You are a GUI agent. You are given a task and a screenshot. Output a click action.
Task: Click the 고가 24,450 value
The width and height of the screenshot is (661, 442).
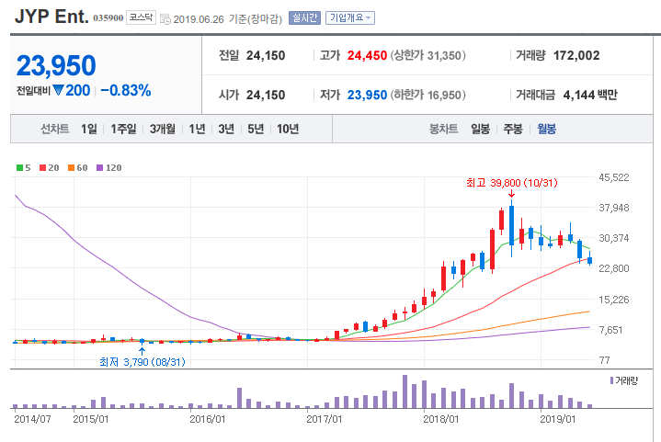click(x=367, y=55)
